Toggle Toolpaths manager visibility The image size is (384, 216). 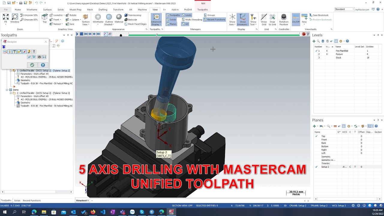(173, 15)
